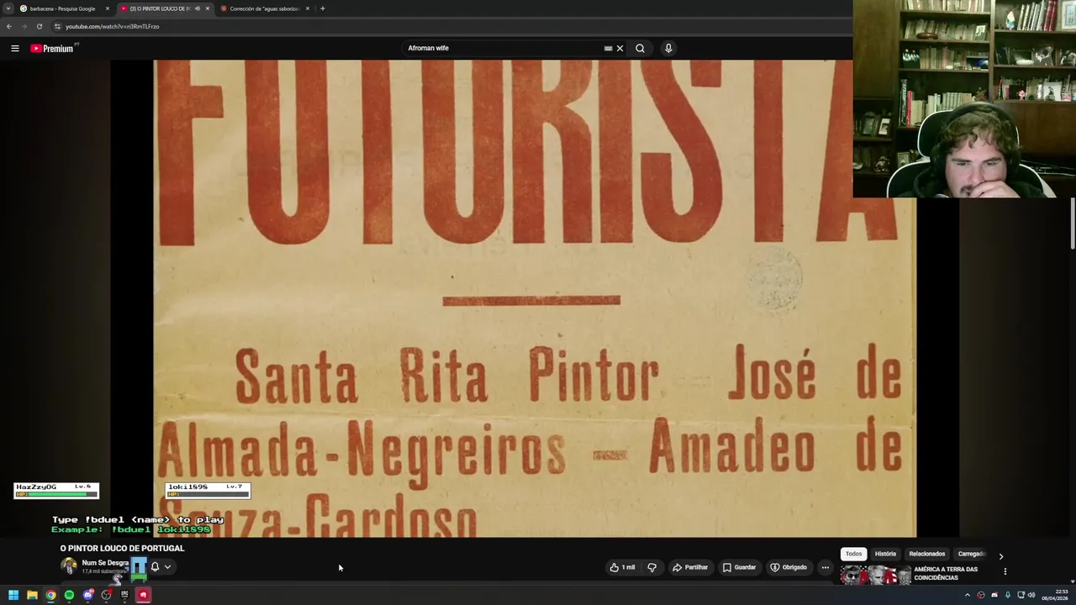Open Num Se Desgra channel avatar
This screenshot has height=605, width=1076.
click(x=69, y=566)
